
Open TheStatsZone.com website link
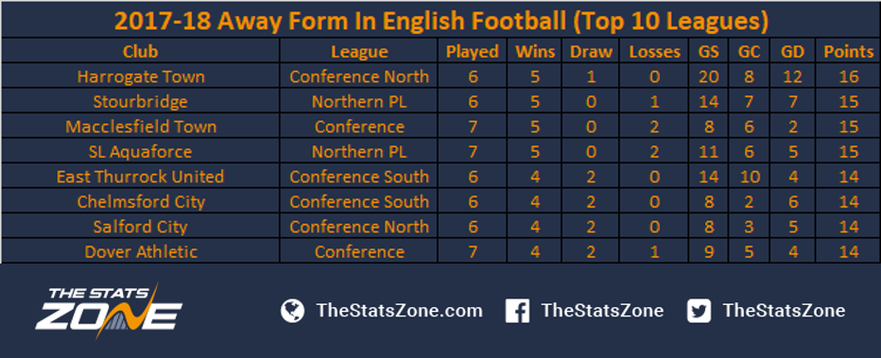tap(400, 311)
